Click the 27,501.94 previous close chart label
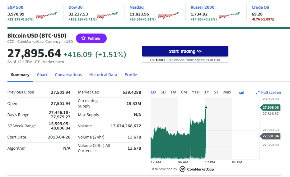Screen dimensions: 290x177 point(270,136)
